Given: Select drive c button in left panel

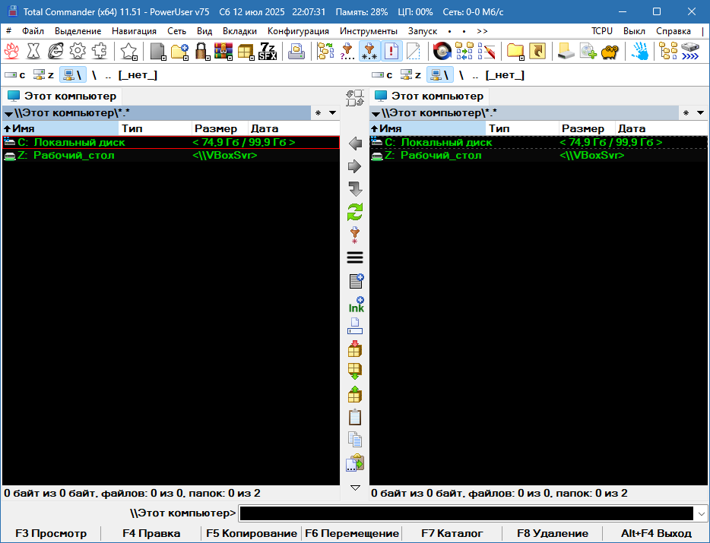Looking at the screenshot, I should [x=15, y=75].
